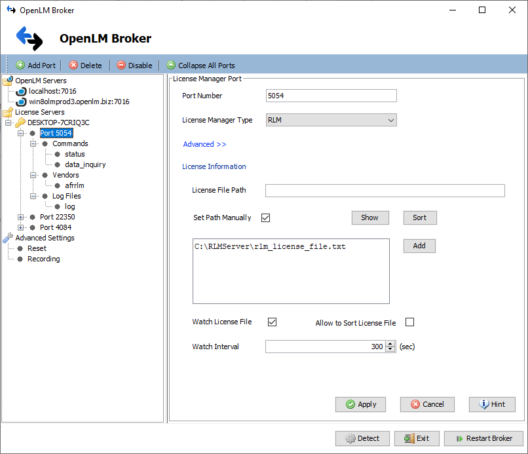Toggle the Watch License File checkbox
Viewport: 528px width, 454px height.
[x=273, y=322]
